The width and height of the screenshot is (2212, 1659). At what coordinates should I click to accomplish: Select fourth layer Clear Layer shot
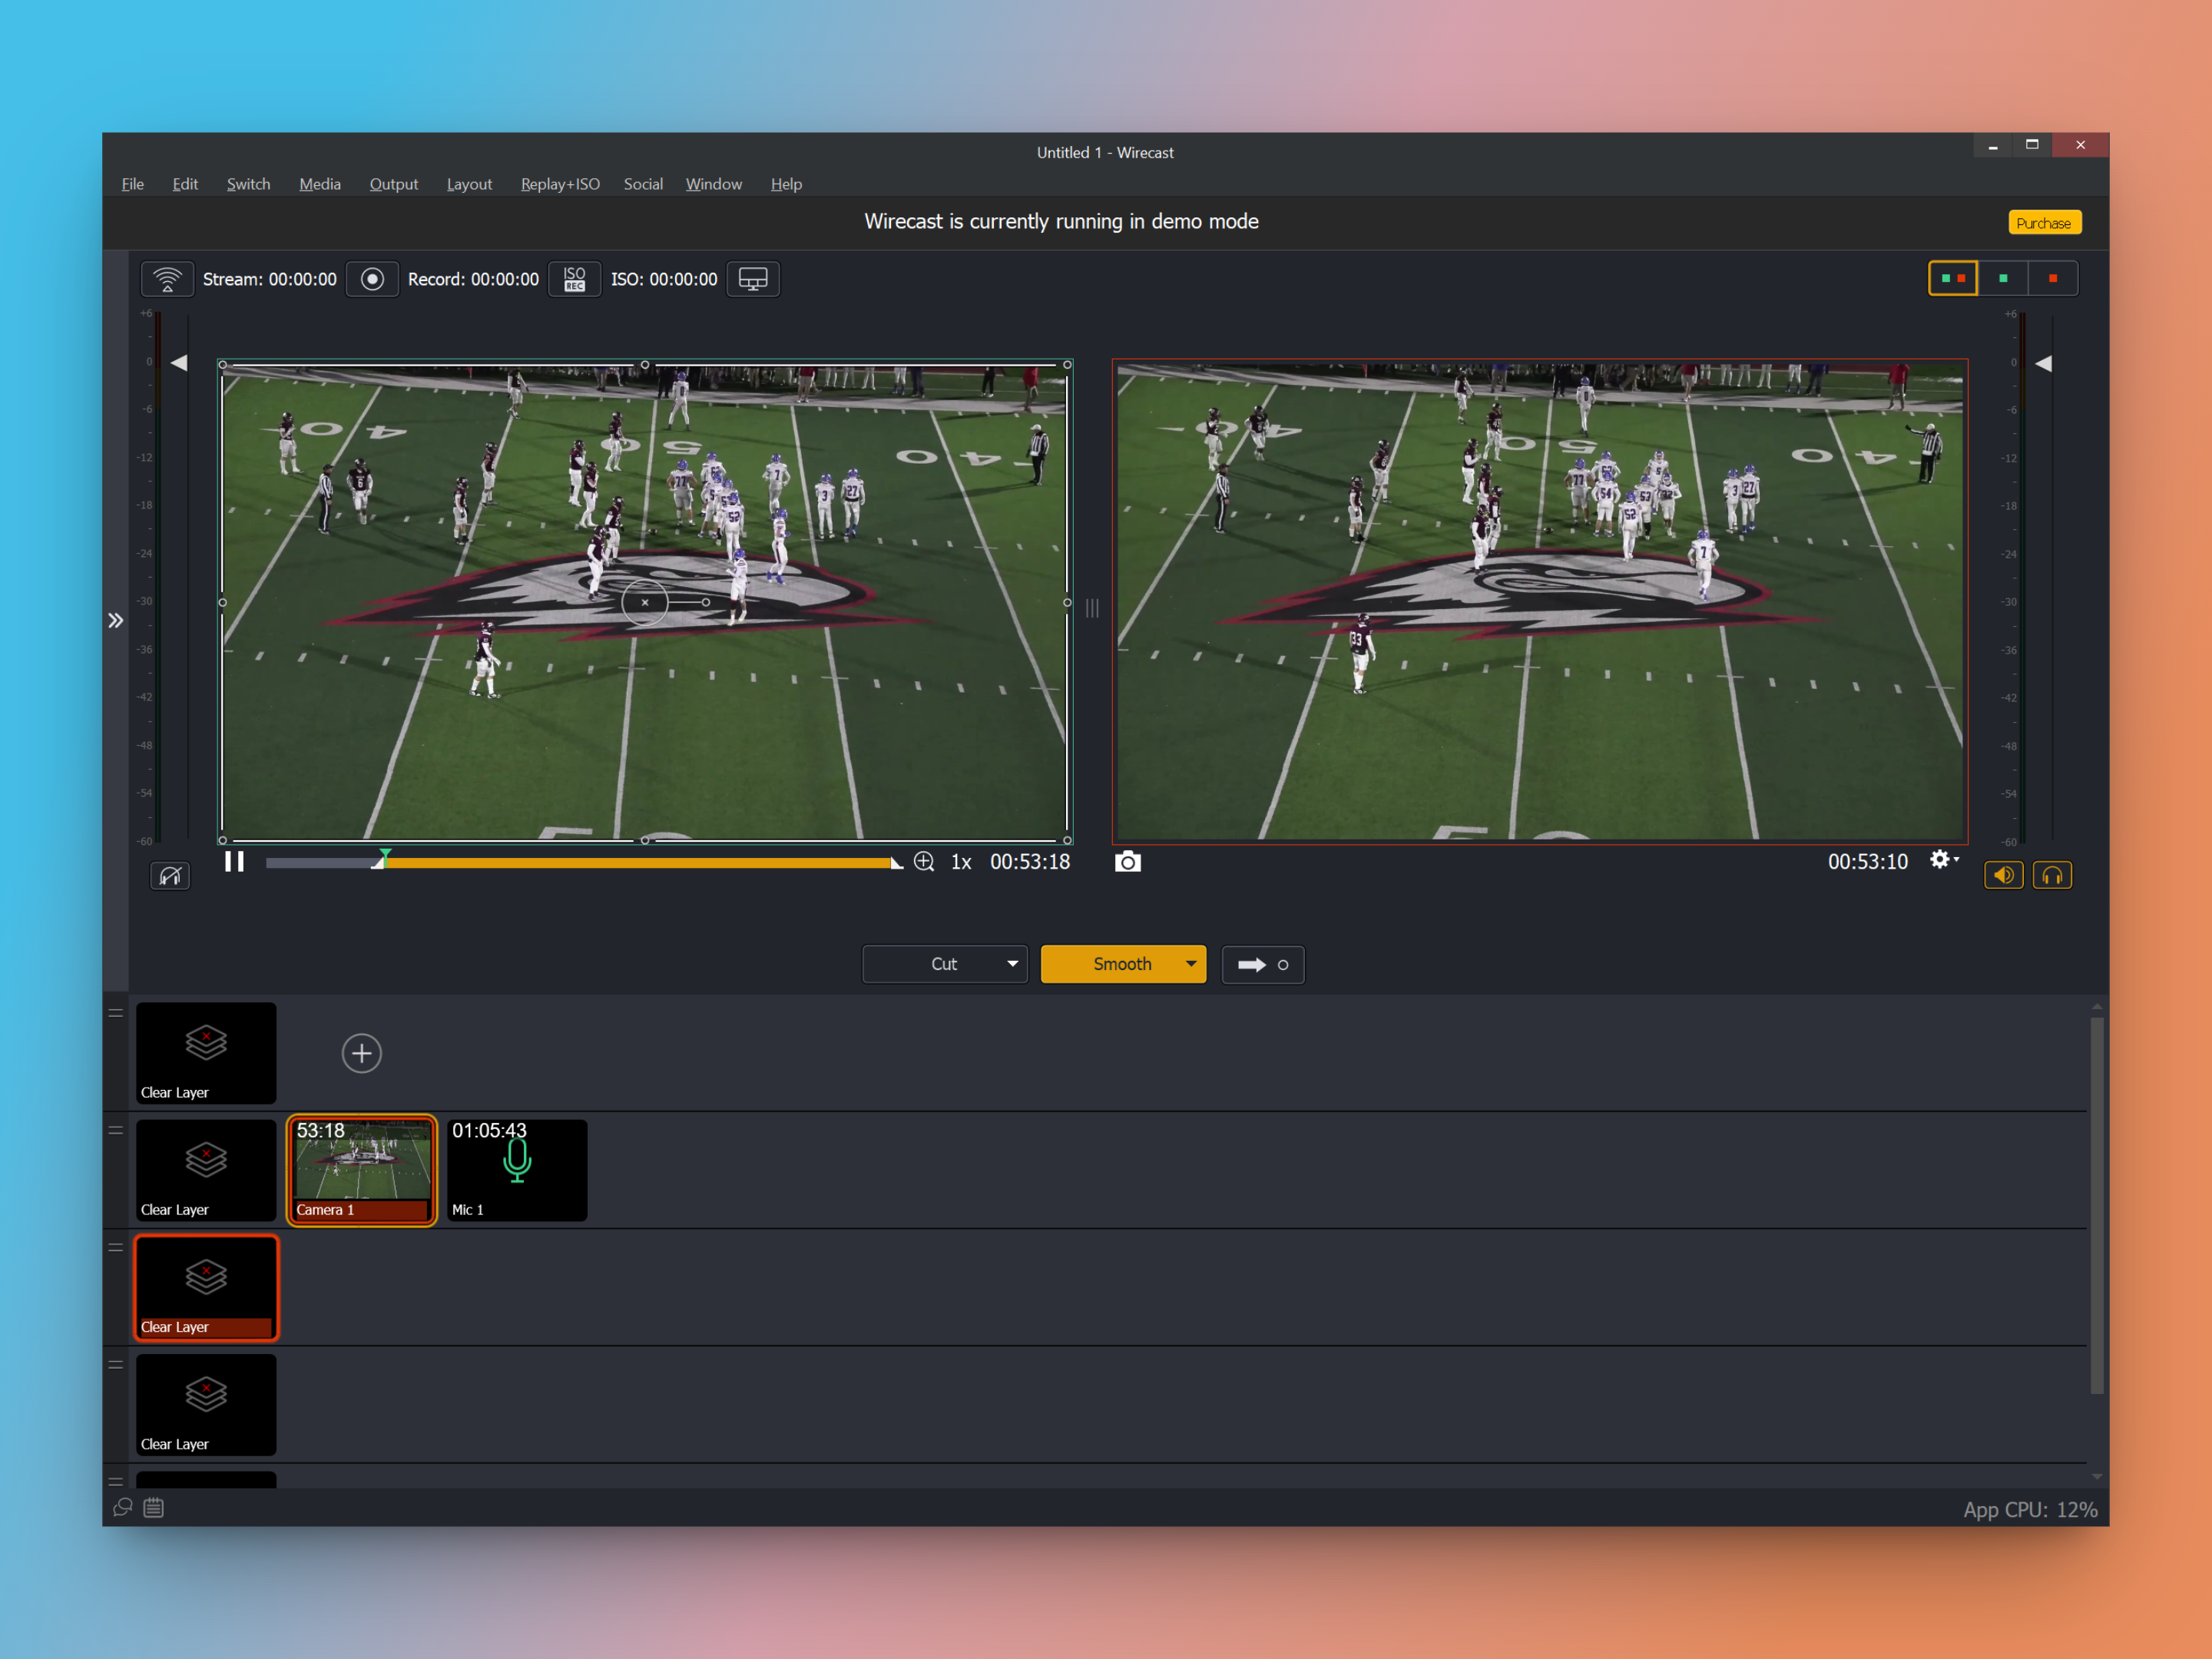pyautogui.click(x=206, y=1405)
